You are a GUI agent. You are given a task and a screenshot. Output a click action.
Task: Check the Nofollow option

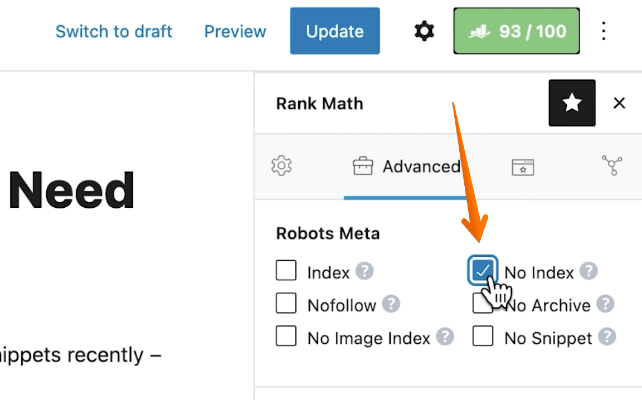(286, 305)
